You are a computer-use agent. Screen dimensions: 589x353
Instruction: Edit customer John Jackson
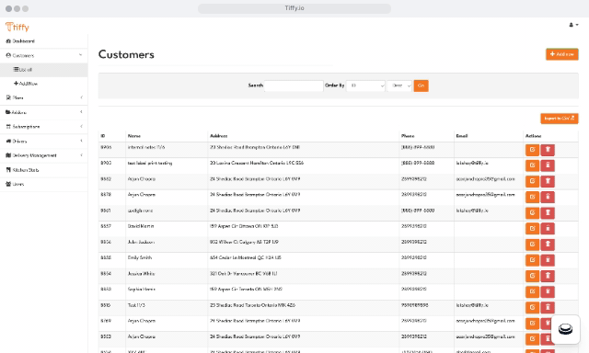pos(532,245)
